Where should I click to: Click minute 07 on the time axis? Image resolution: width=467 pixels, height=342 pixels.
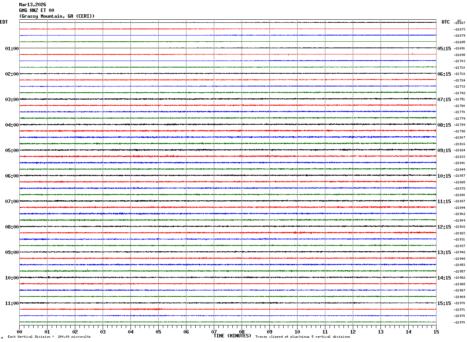click(x=214, y=332)
